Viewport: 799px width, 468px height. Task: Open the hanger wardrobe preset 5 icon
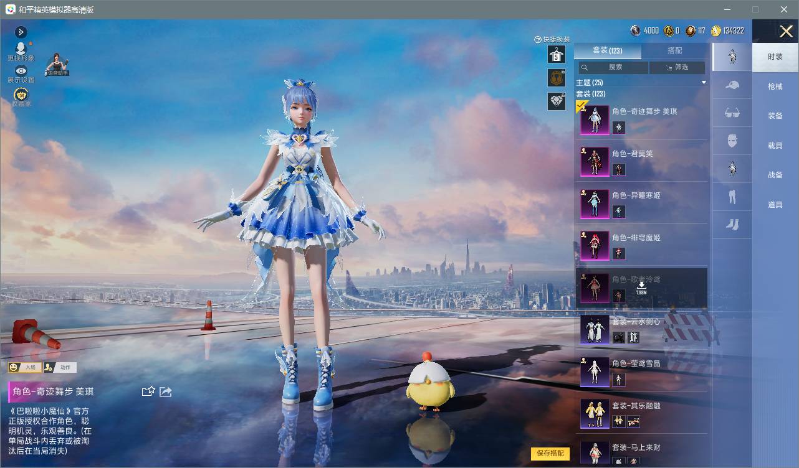click(x=557, y=55)
